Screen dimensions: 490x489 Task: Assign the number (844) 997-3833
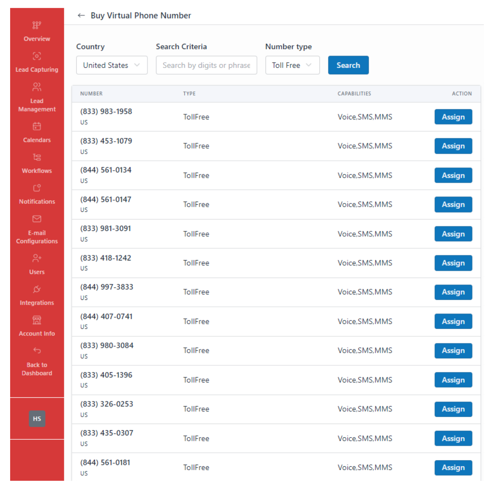[453, 292]
